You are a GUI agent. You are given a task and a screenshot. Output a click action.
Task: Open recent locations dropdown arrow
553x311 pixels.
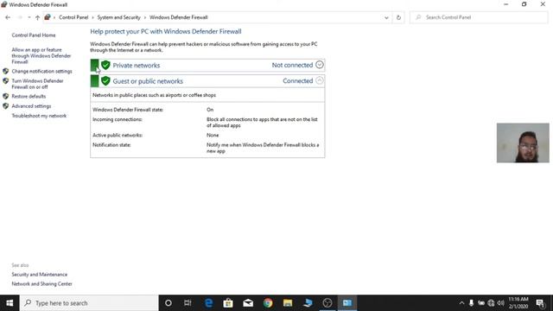pyautogui.click(x=29, y=17)
